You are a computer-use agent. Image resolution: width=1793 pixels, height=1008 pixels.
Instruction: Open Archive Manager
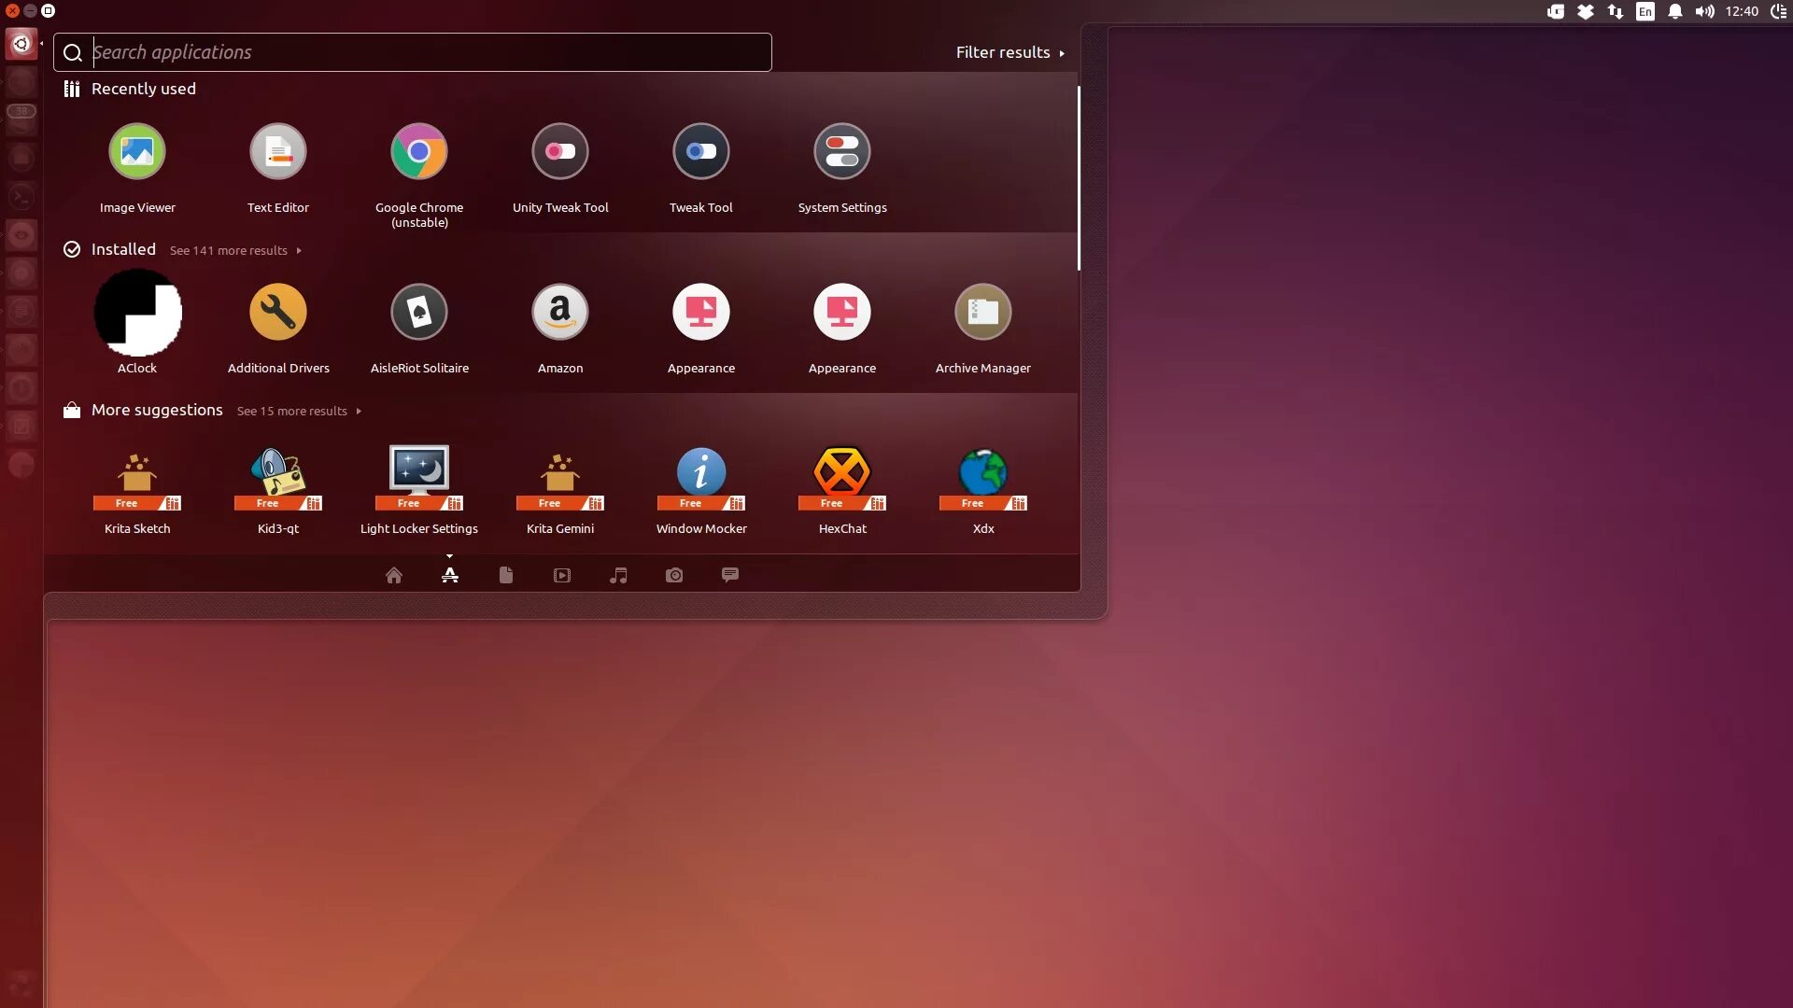(x=983, y=313)
